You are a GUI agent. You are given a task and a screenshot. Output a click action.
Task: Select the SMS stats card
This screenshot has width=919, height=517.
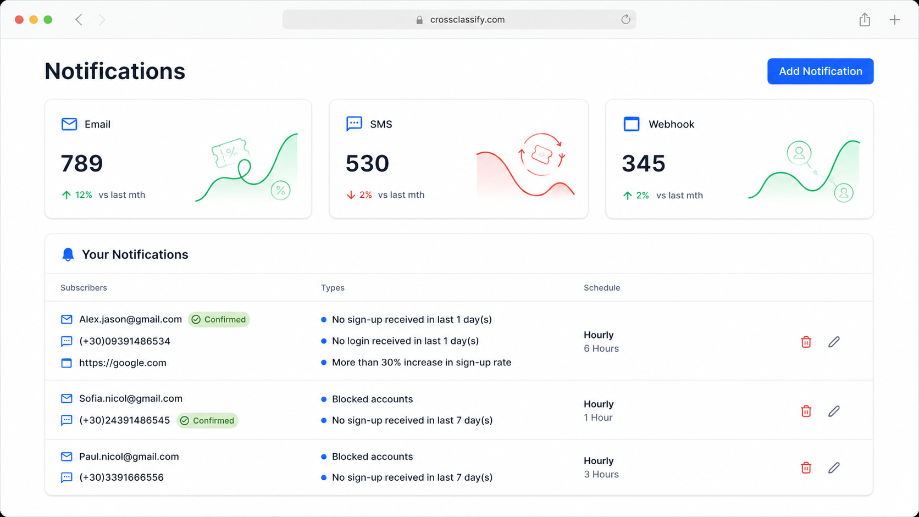[x=458, y=159]
